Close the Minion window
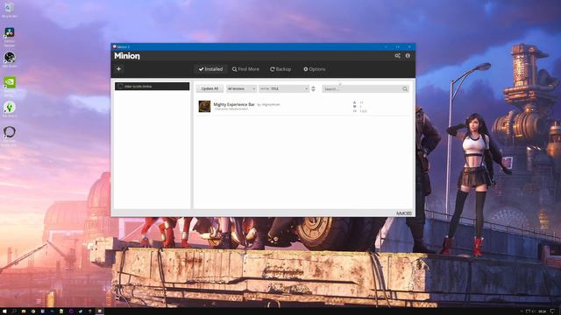Screen dimensions: 561x315 409,46
